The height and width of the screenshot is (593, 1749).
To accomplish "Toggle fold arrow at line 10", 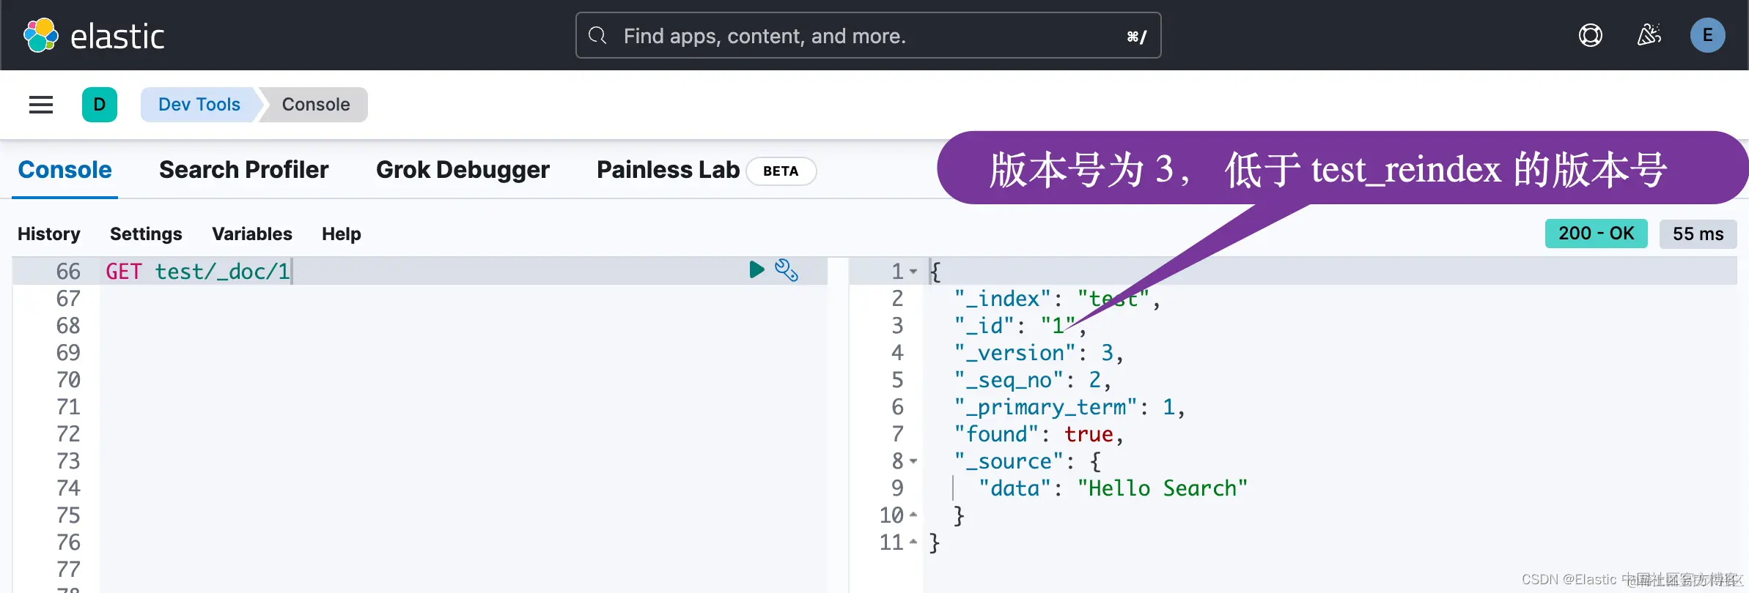I will (x=913, y=515).
